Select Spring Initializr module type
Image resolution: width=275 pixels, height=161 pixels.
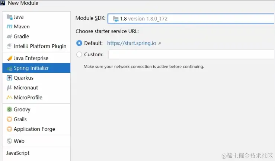point(31,68)
